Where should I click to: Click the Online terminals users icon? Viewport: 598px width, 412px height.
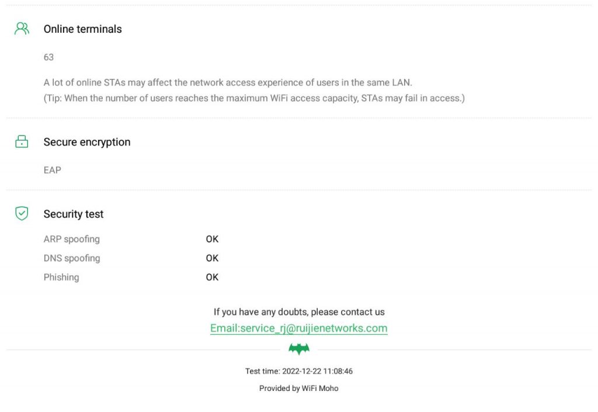coord(22,29)
